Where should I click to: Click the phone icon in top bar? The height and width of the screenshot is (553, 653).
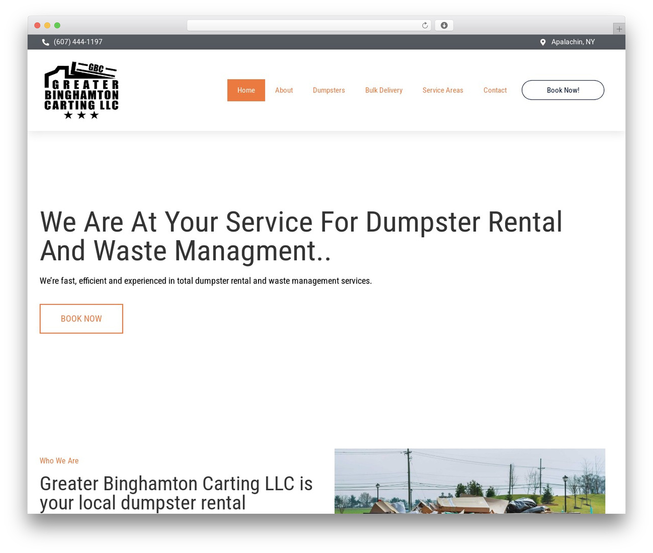tap(45, 42)
